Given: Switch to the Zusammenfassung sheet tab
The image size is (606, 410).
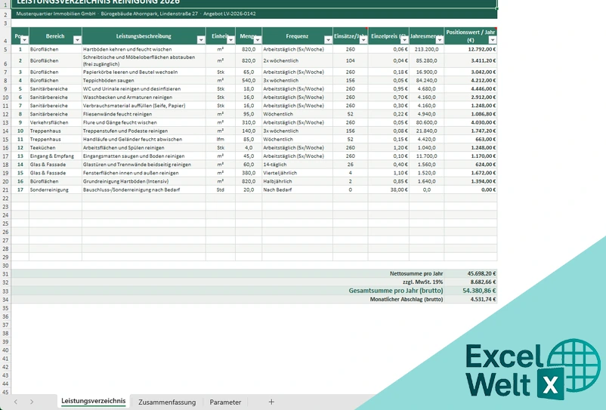Looking at the screenshot, I should point(167,402).
